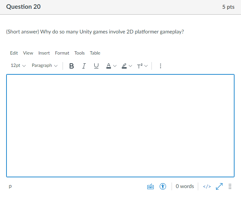
Task: Click the 5 pts label
Action: point(228,7)
